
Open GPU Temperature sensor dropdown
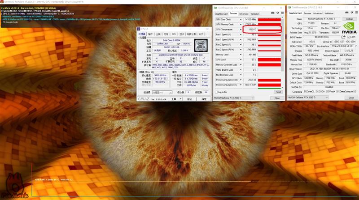[x=241, y=30]
